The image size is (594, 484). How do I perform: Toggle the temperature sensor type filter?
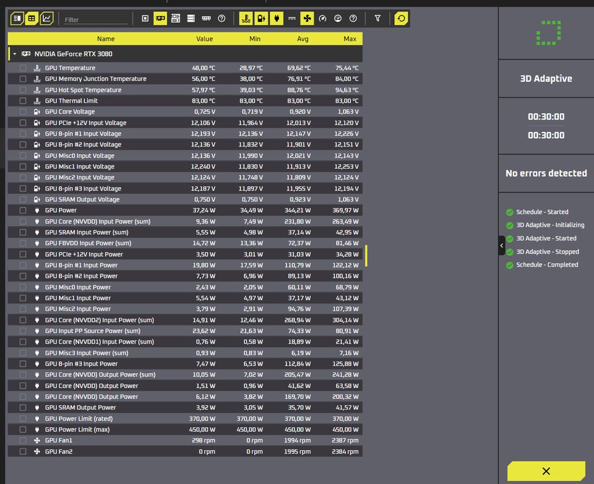tap(246, 18)
